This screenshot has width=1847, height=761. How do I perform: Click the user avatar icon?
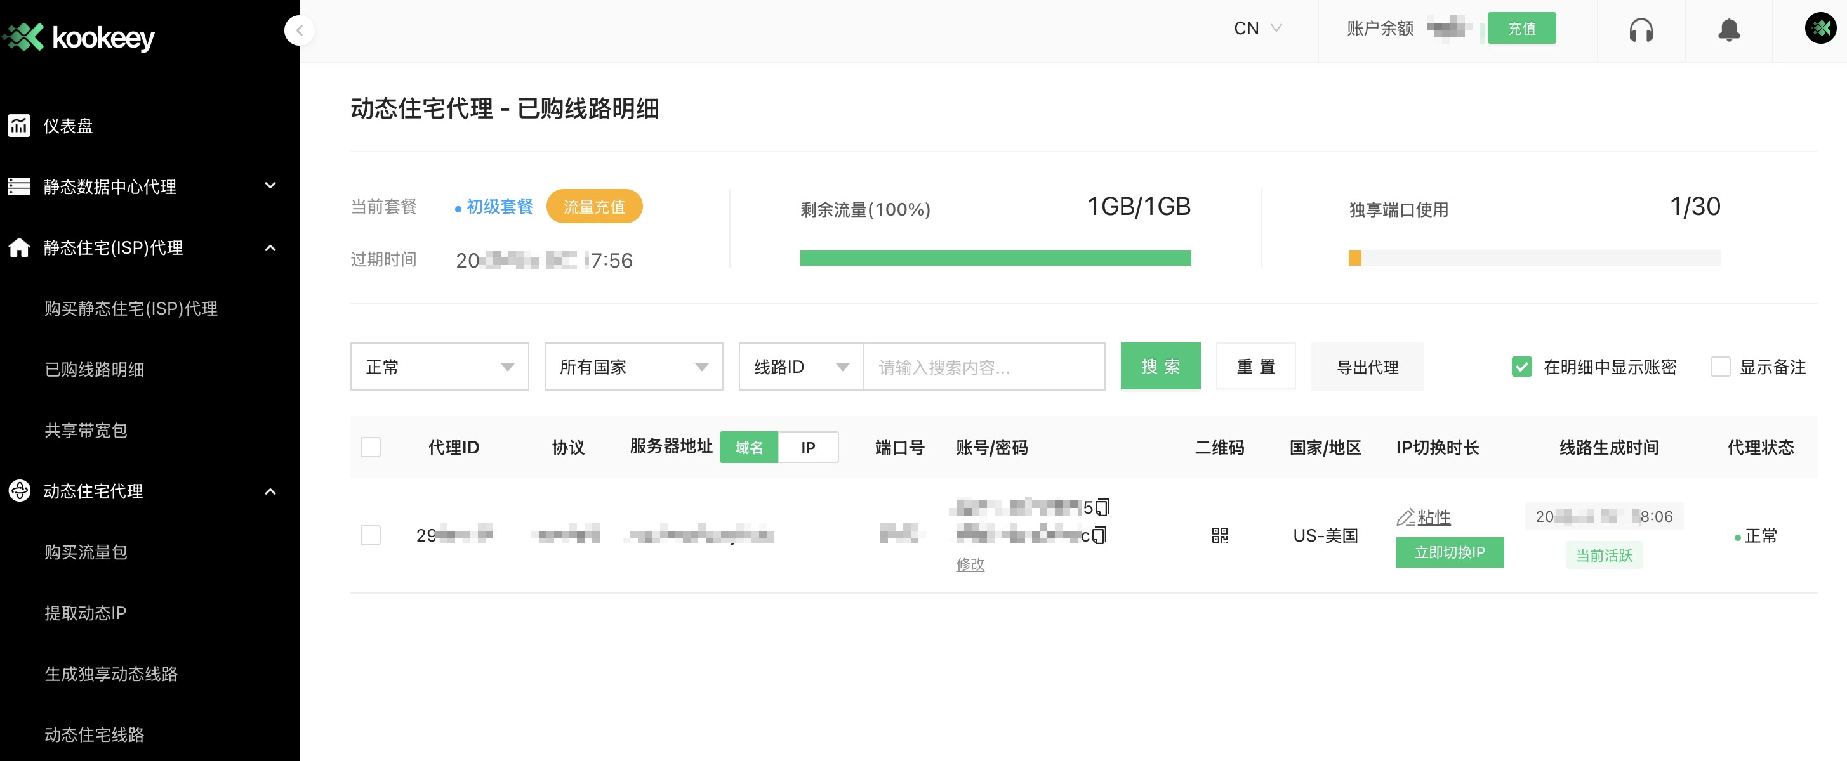click(x=1820, y=29)
